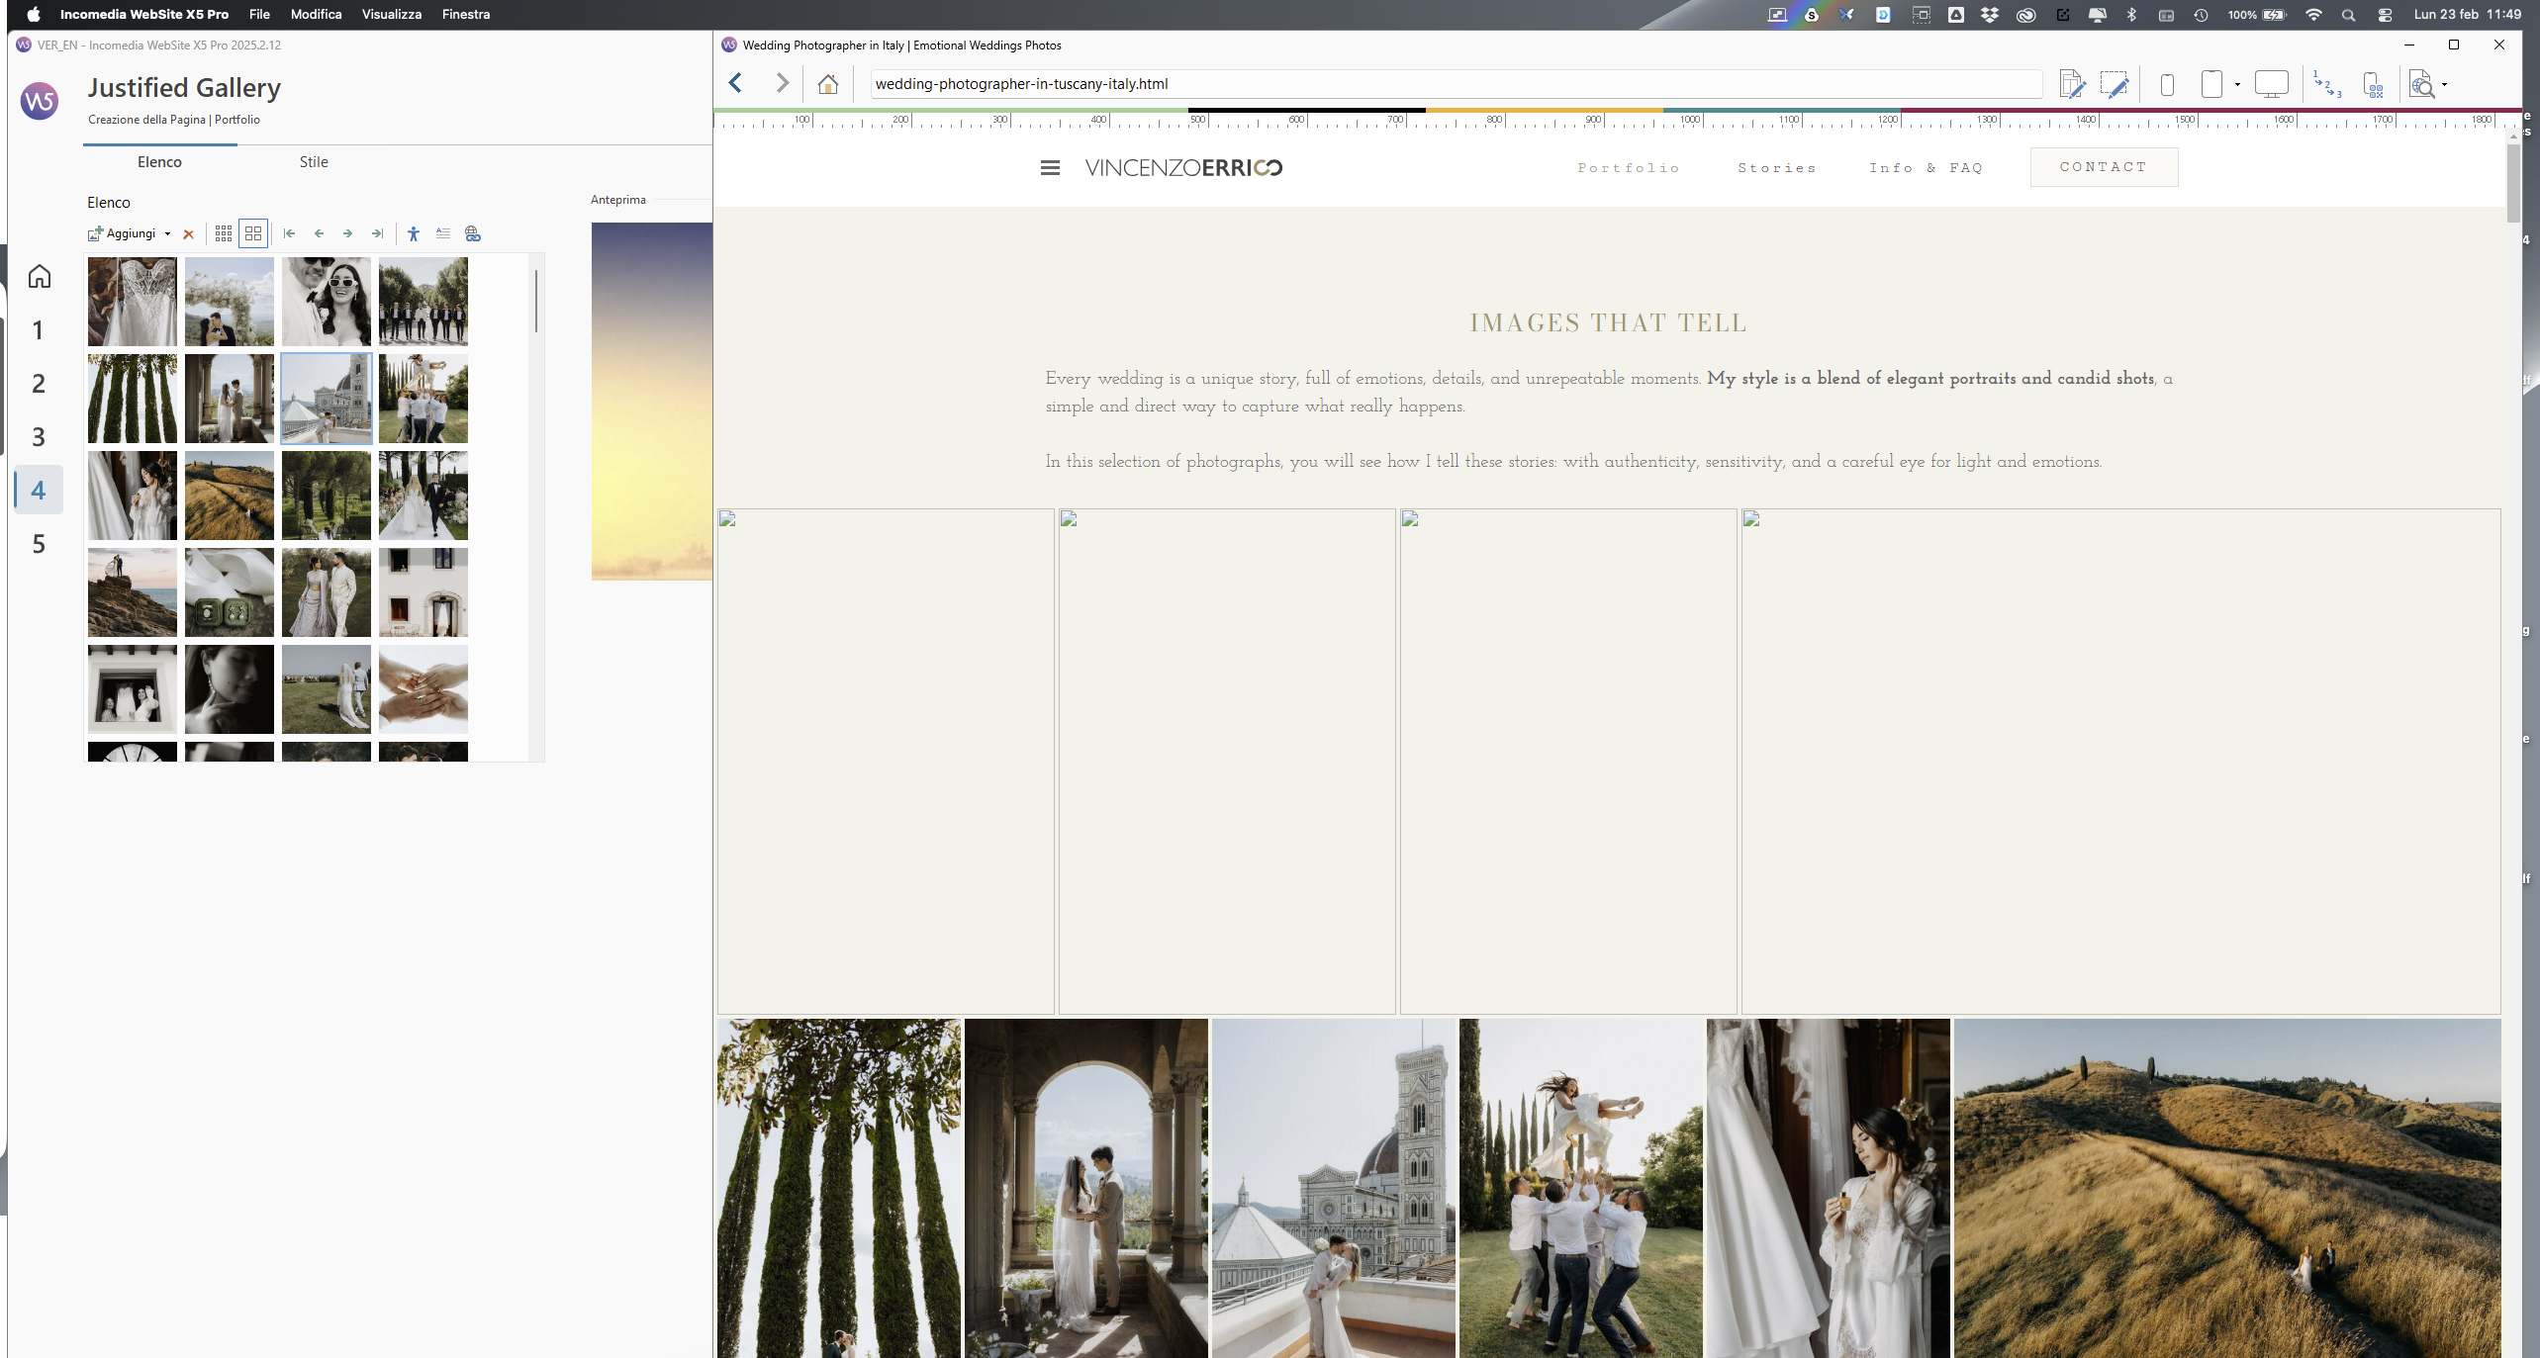Open the accessibility figure icon in Elenco toolbar
2540x1358 pixels.
point(414,233)
